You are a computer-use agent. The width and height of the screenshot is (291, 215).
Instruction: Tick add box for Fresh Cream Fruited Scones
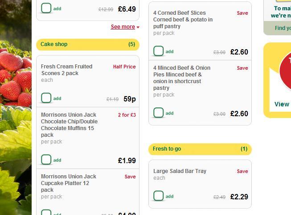click(x=46, y=98)
